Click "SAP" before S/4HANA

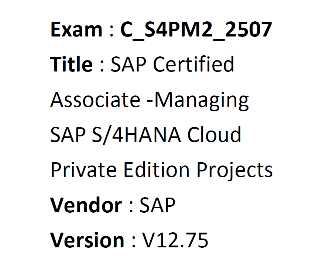(x=68, y=135)
